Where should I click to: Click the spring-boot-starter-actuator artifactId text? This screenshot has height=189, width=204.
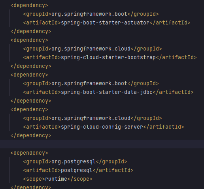[105, 23]
